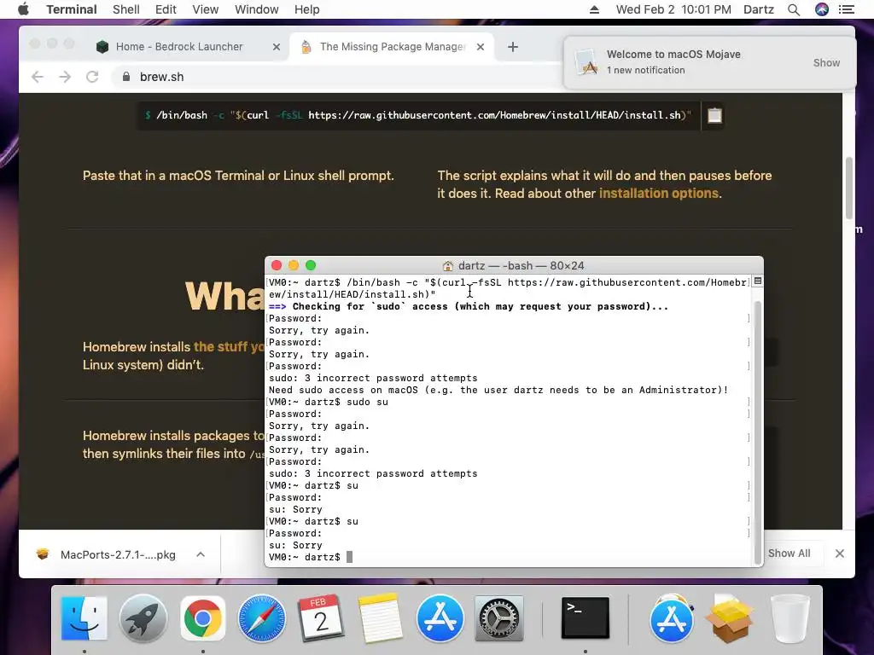Open Terminal from the Dock

(586, 618)
